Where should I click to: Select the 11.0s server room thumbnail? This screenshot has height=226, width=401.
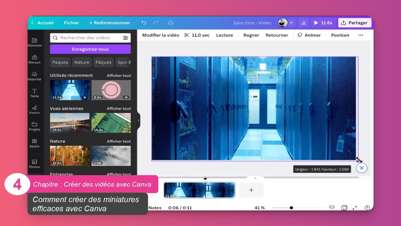[70, 90]
